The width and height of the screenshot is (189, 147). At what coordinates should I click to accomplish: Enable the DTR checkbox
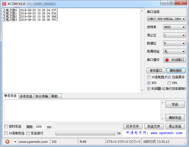[169, 83]
